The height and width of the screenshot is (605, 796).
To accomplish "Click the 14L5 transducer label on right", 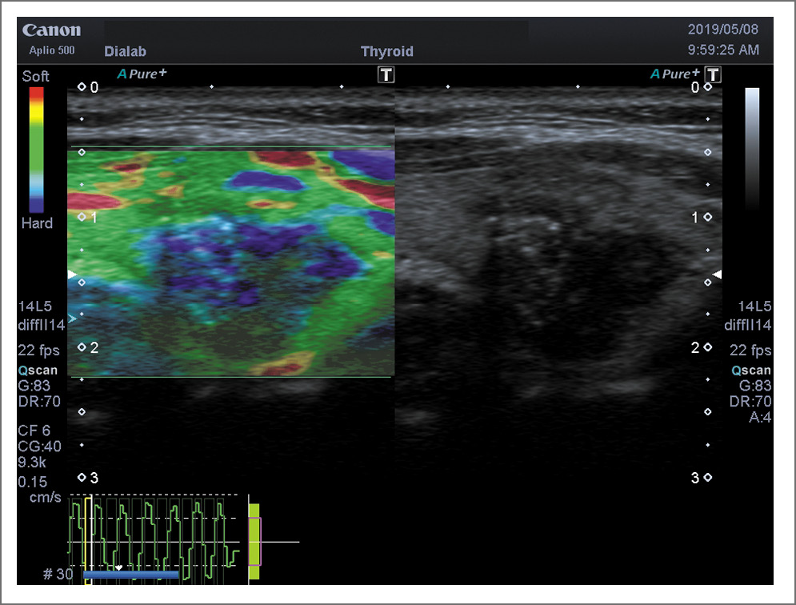I will click(x=754, y=306).
